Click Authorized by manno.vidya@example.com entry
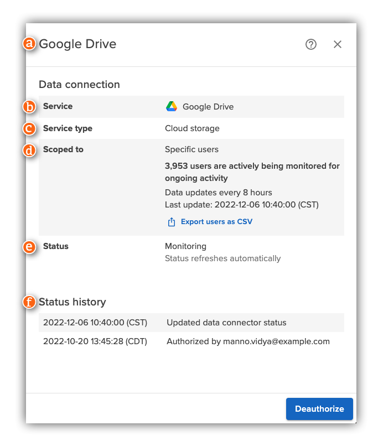 [248, 341]
